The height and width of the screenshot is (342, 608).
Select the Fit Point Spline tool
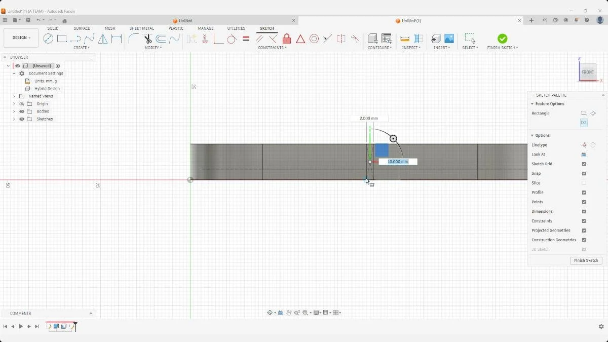89,39
